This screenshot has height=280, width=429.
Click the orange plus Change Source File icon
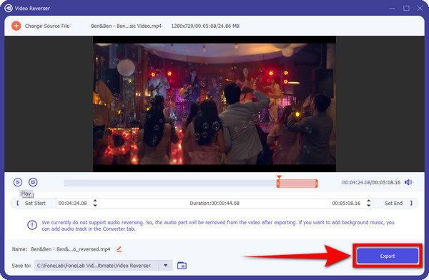coord(16,26)
